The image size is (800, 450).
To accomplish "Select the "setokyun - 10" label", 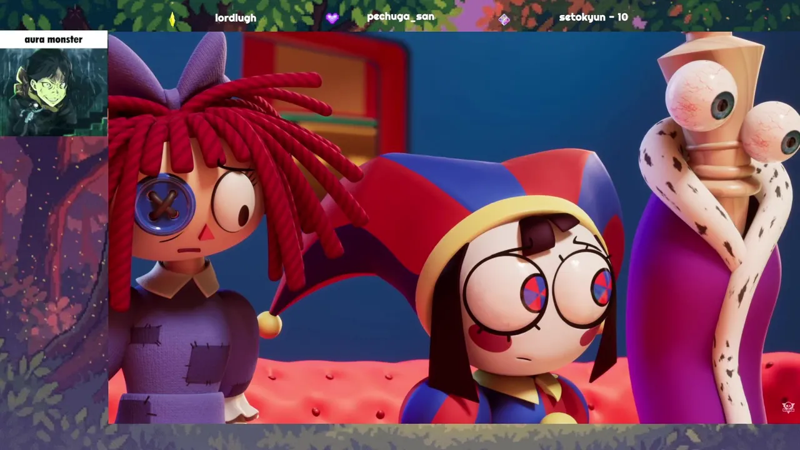I will coord(593,17).
